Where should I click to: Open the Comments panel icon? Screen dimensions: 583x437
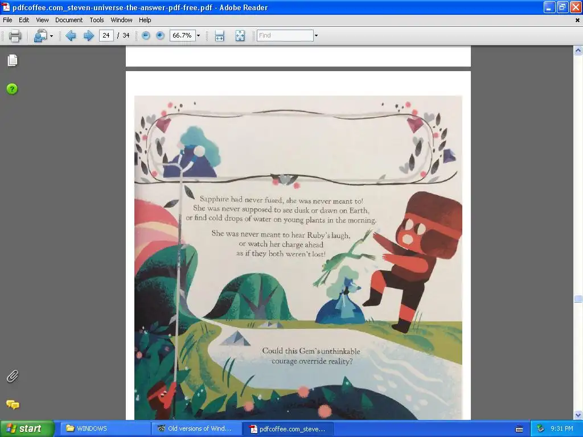pyautogui.click(x=13, y=405)
